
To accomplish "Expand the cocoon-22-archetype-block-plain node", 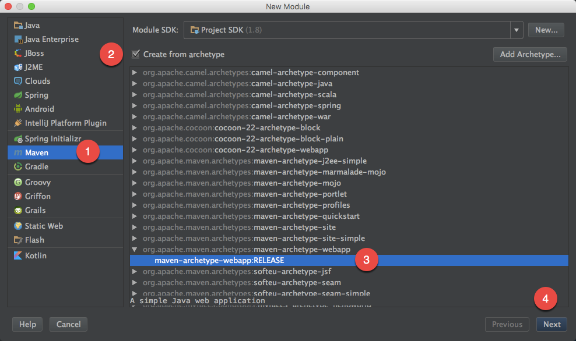I will [135, 139].
